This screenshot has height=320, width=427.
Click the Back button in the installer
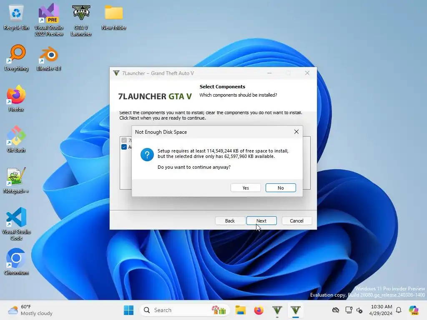coord(230,221)
